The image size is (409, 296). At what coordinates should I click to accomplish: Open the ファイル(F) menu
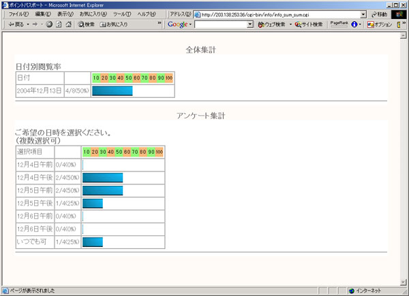[x=18, y=14]
